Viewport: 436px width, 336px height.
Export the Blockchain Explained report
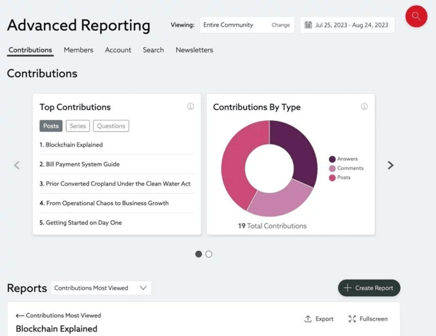(319, 319)
